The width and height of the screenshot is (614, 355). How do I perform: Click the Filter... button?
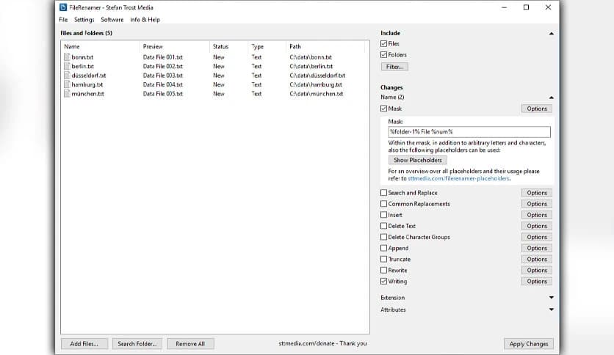tap(394, 67)
